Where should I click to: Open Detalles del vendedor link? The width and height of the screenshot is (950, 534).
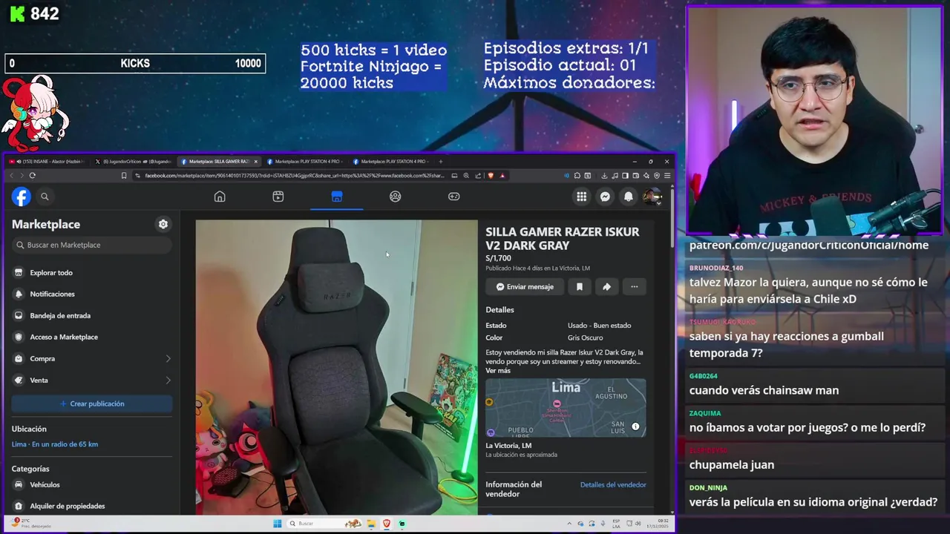click(x=613, y=485)
